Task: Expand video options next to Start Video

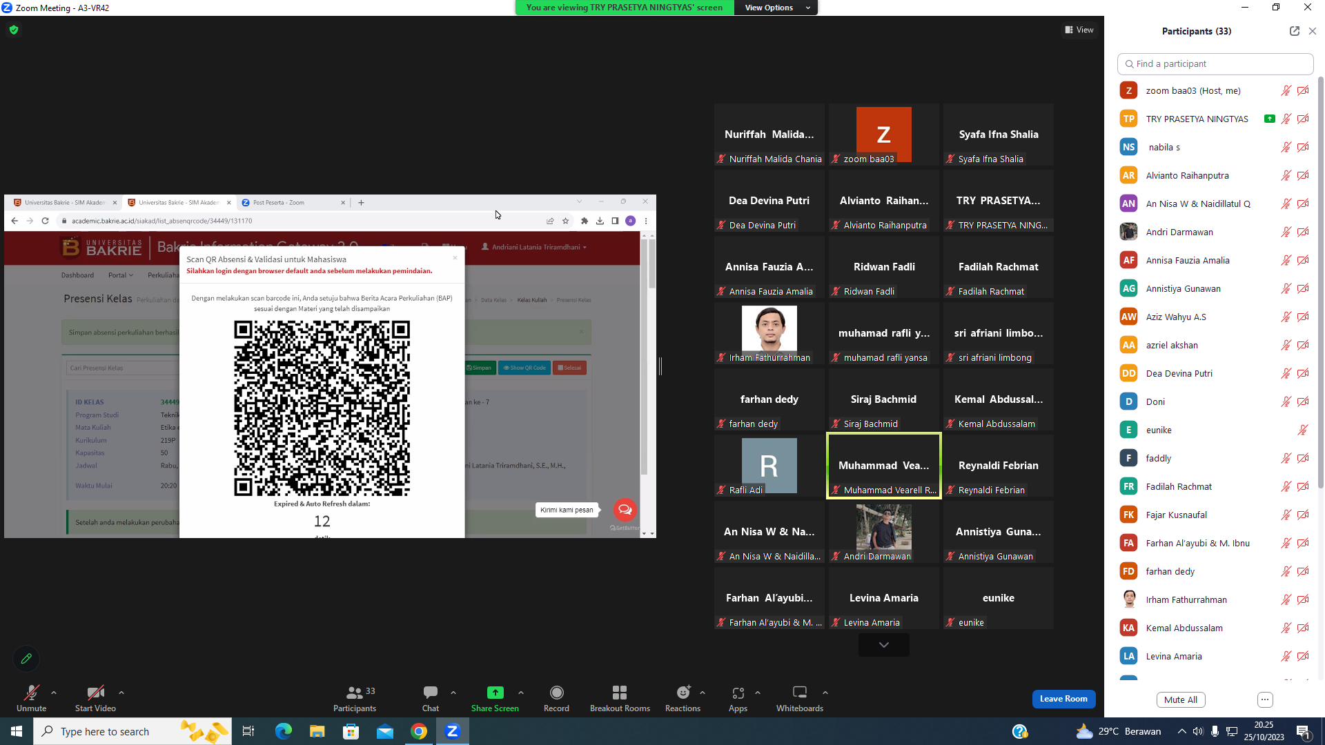Action: click(121, 693)
